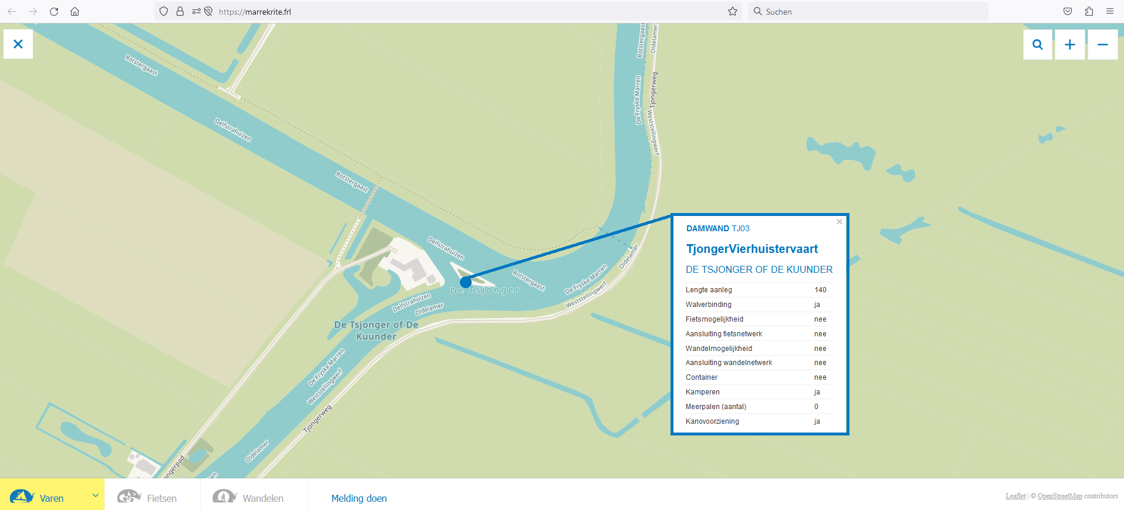Open the OpenStreetMap attribution link
The image size is (1124, 510).
[1059, 496]
